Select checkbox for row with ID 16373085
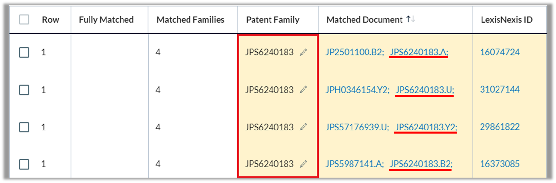The height and width of the screenshot is (183, 556). point(24,164)
